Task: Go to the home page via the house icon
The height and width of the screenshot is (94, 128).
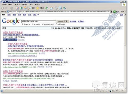Action: pos(25,8)
